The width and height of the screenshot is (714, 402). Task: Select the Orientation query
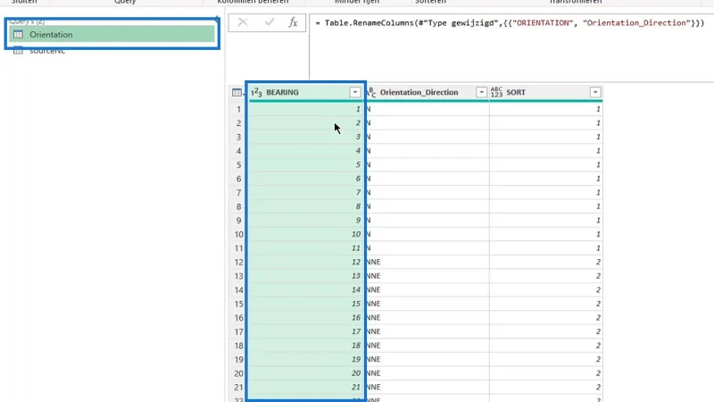pyautogui.click(x=112, y=34)
